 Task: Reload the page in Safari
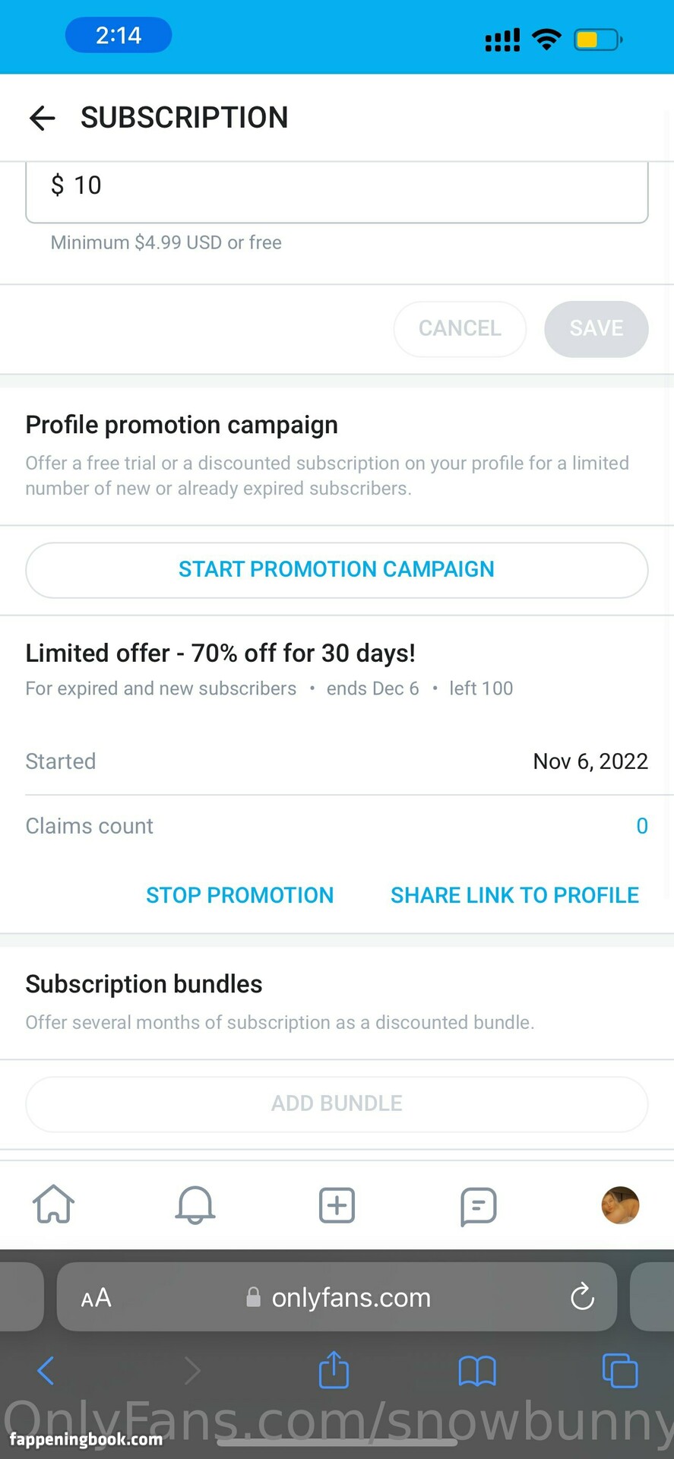[x=582, y=1296]
